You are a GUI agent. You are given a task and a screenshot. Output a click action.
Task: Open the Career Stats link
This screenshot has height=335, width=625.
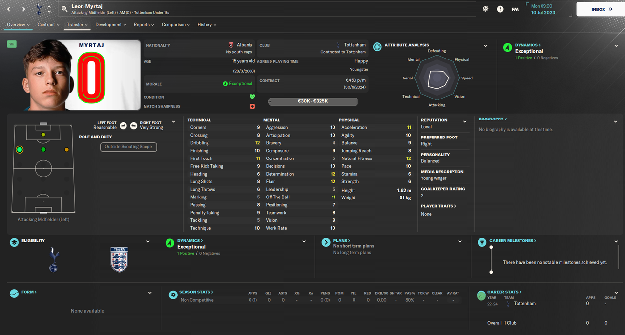504,292
